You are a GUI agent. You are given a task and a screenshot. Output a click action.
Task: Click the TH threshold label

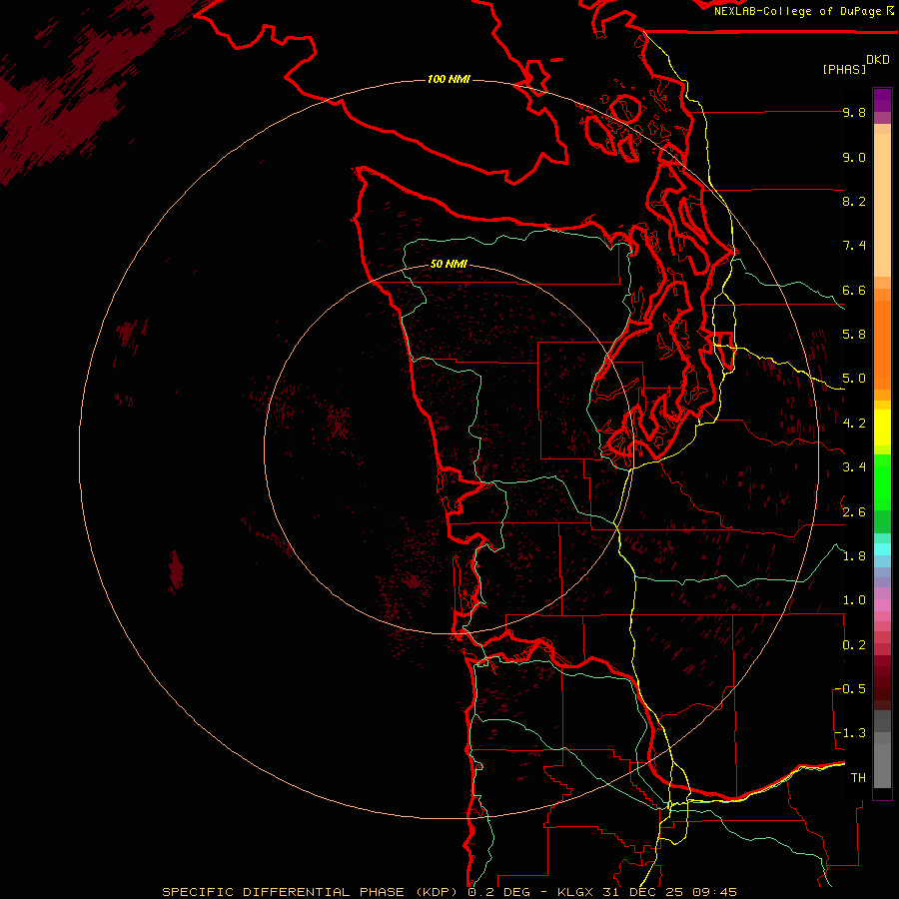tap(858, 777)
